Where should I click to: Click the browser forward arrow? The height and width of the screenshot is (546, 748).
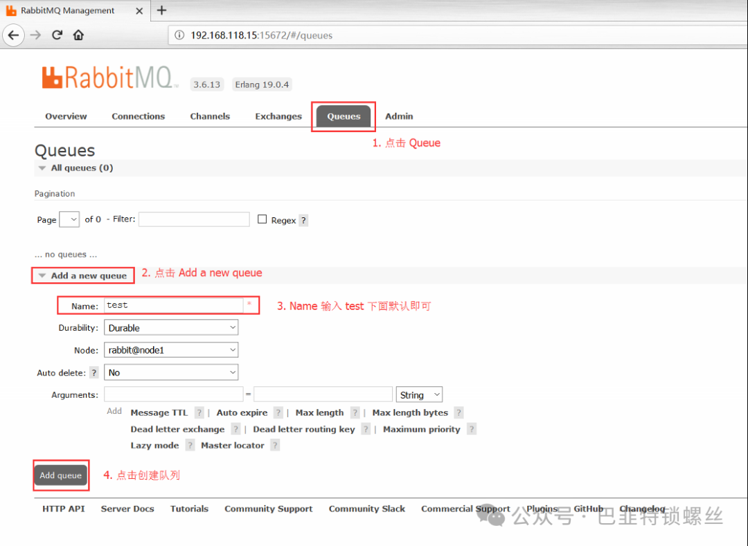[x=35, y=35]
